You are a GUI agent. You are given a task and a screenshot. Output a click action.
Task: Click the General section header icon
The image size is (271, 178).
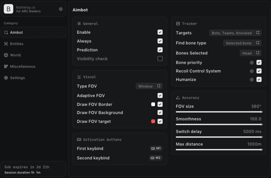coord(79,24)
